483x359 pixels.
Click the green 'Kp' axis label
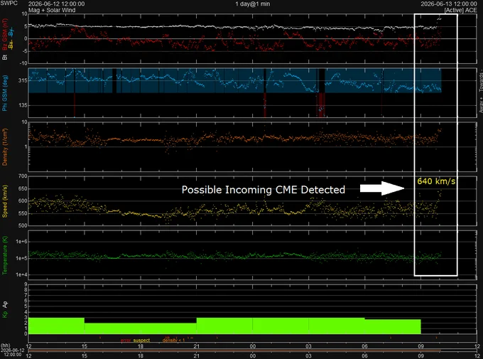click(x=5, y=314)
